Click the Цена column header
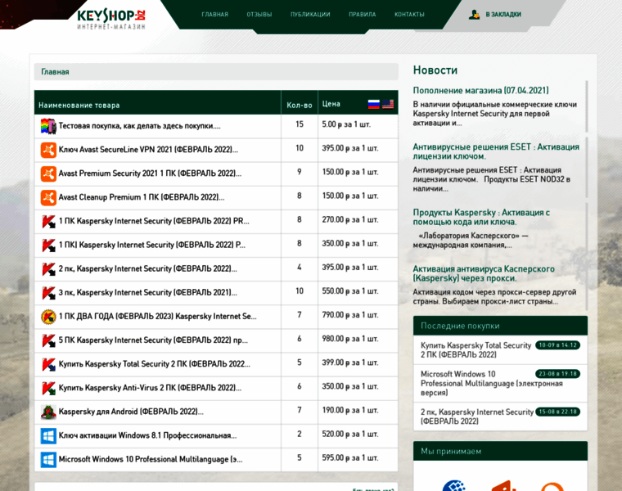 coord(331,104)
